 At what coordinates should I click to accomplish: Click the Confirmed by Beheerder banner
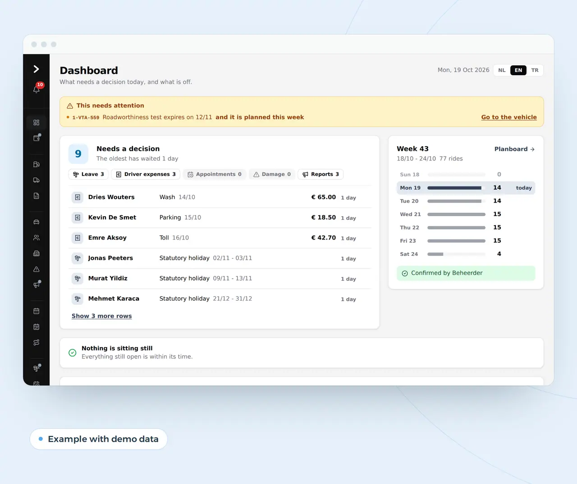[x=466, y=273]
